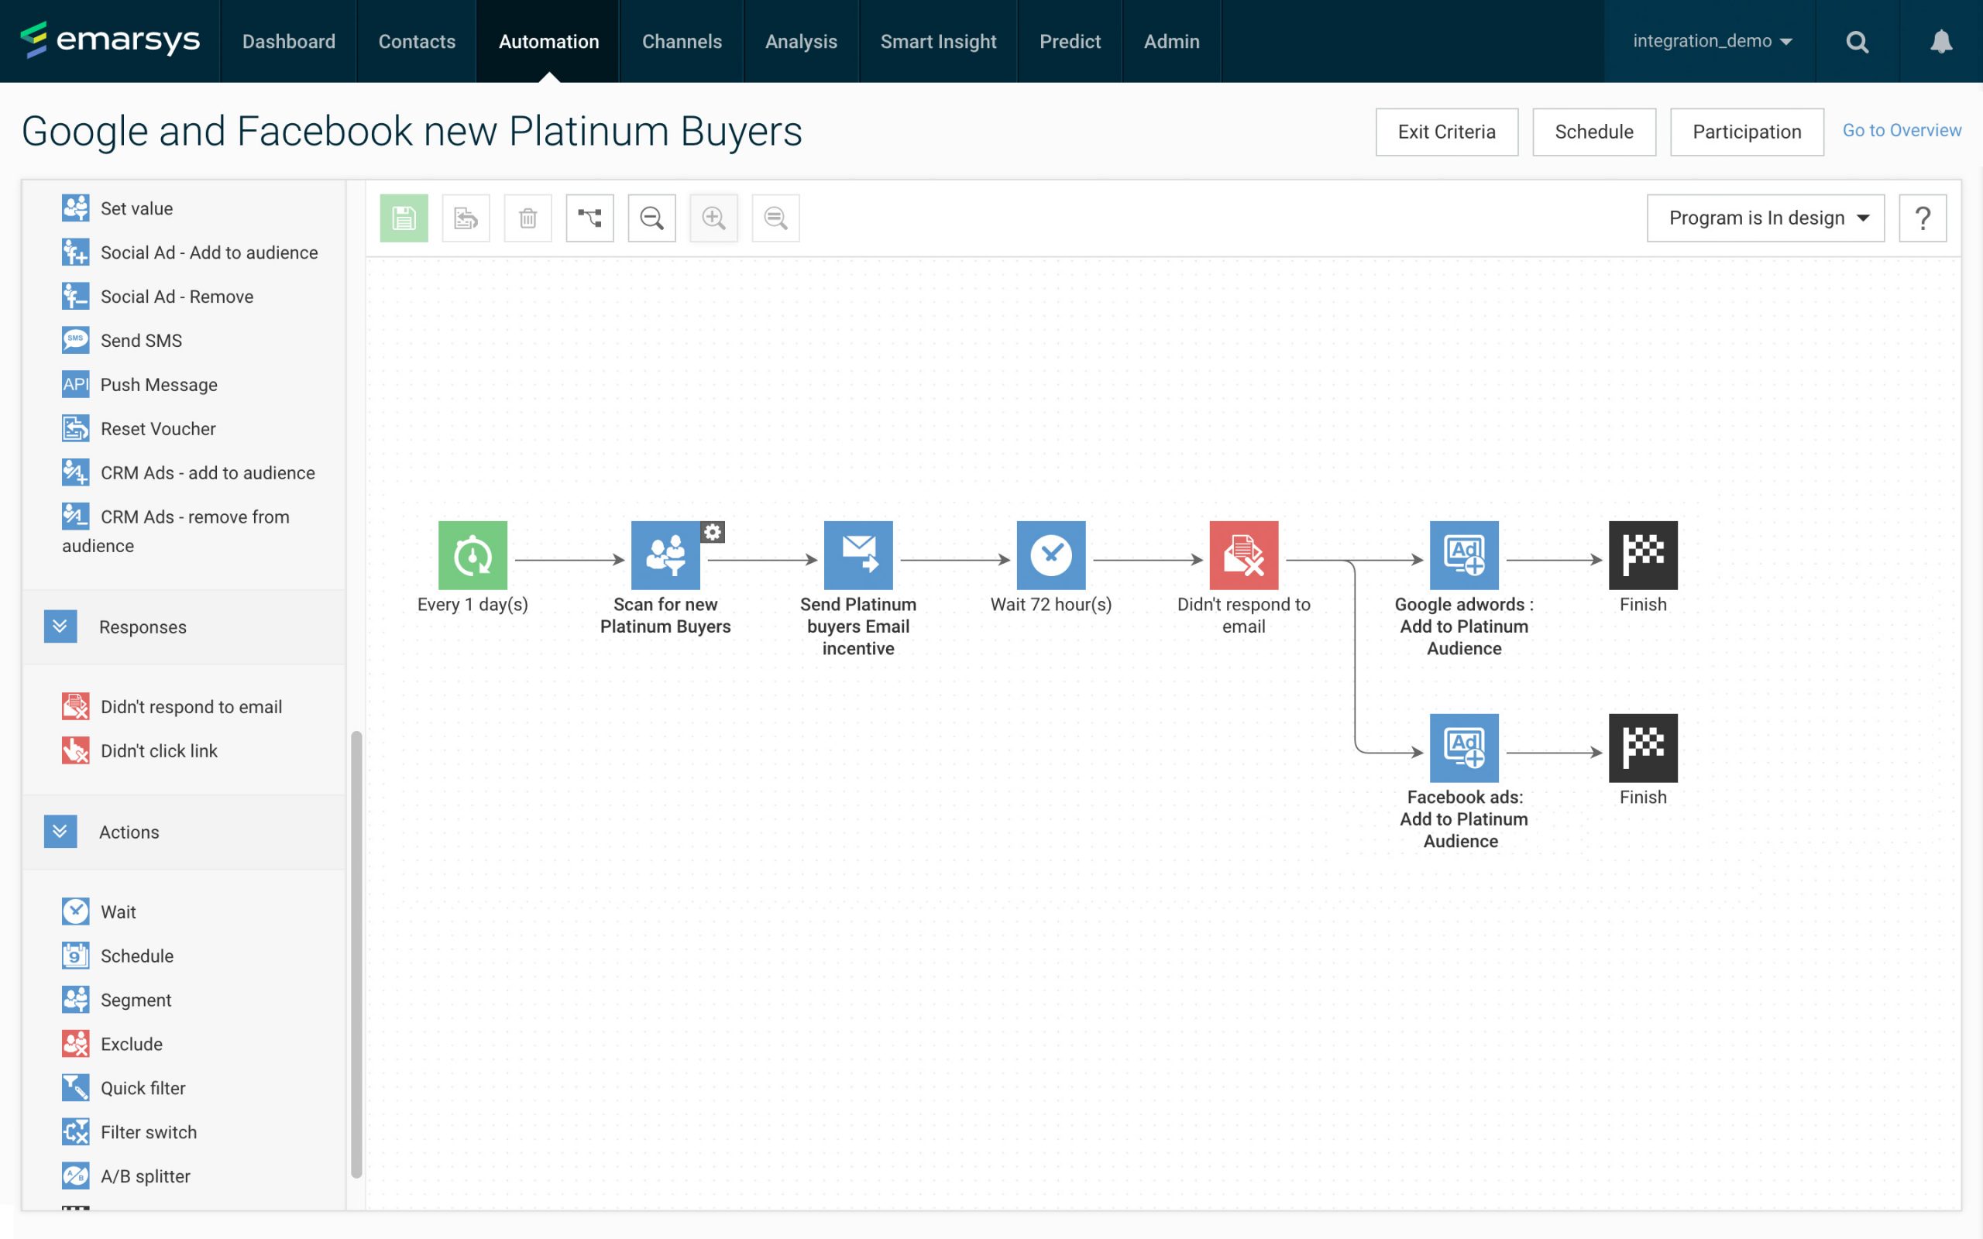Image resolution: width=1983 pixels, height=1239 pixels.
Task: Click the Schedule button in header
Action: [1594, 132]
